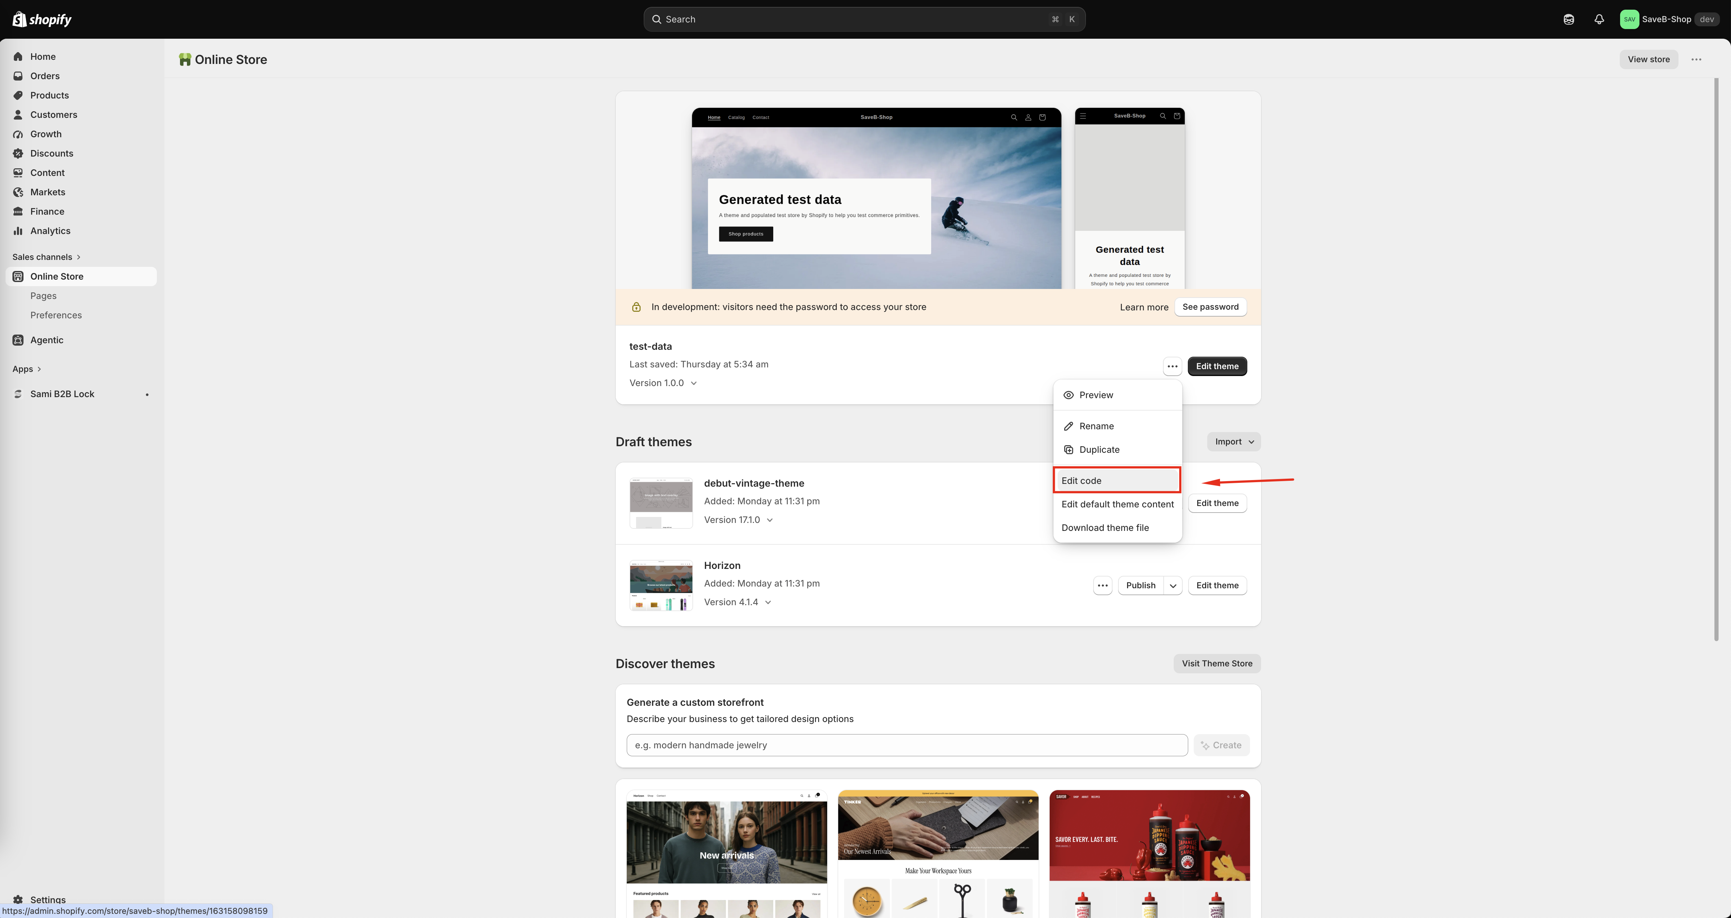Open Sidekick assistant icon in top bar
The width and height of the screenshot is (1731, 918).
click(x=1568, y=19)
